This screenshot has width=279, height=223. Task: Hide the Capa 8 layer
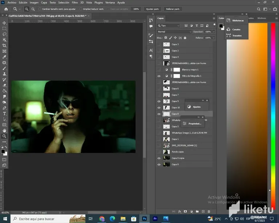(x=159, y=114)
